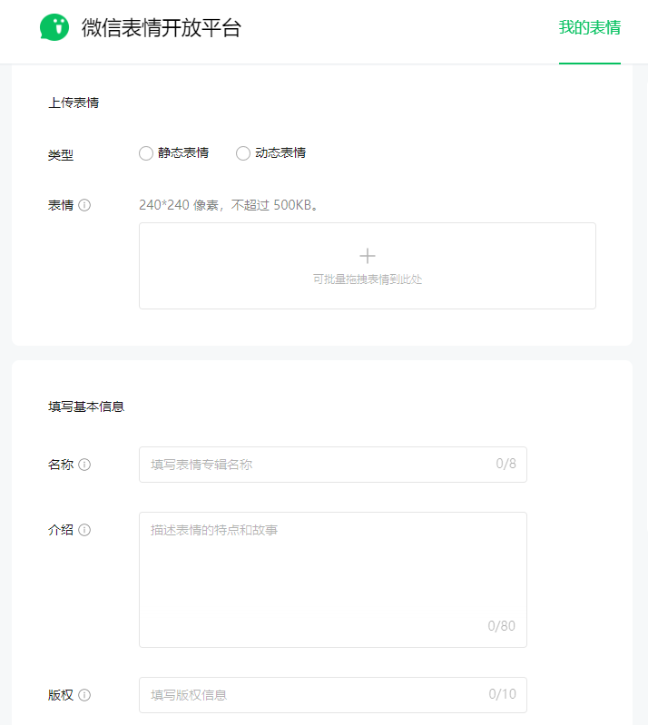Focus the 描述表情的特点和故事 text area

click(333, 579)
